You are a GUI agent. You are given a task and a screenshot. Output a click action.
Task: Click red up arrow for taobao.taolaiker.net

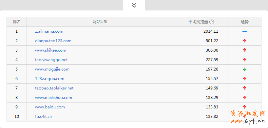(x=245, y=88)
